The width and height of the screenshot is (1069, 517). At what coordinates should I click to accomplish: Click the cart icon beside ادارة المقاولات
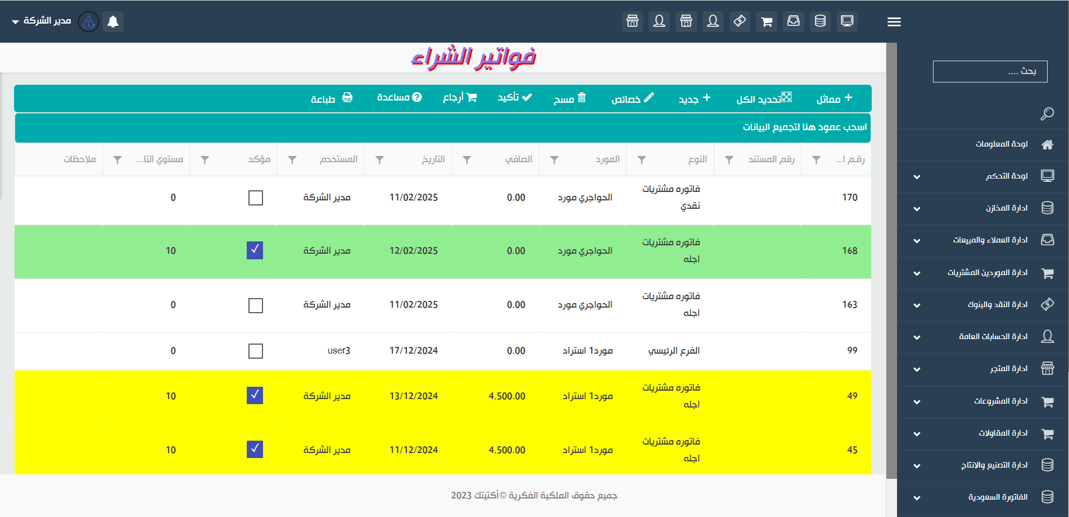(x=1047, y=433)
